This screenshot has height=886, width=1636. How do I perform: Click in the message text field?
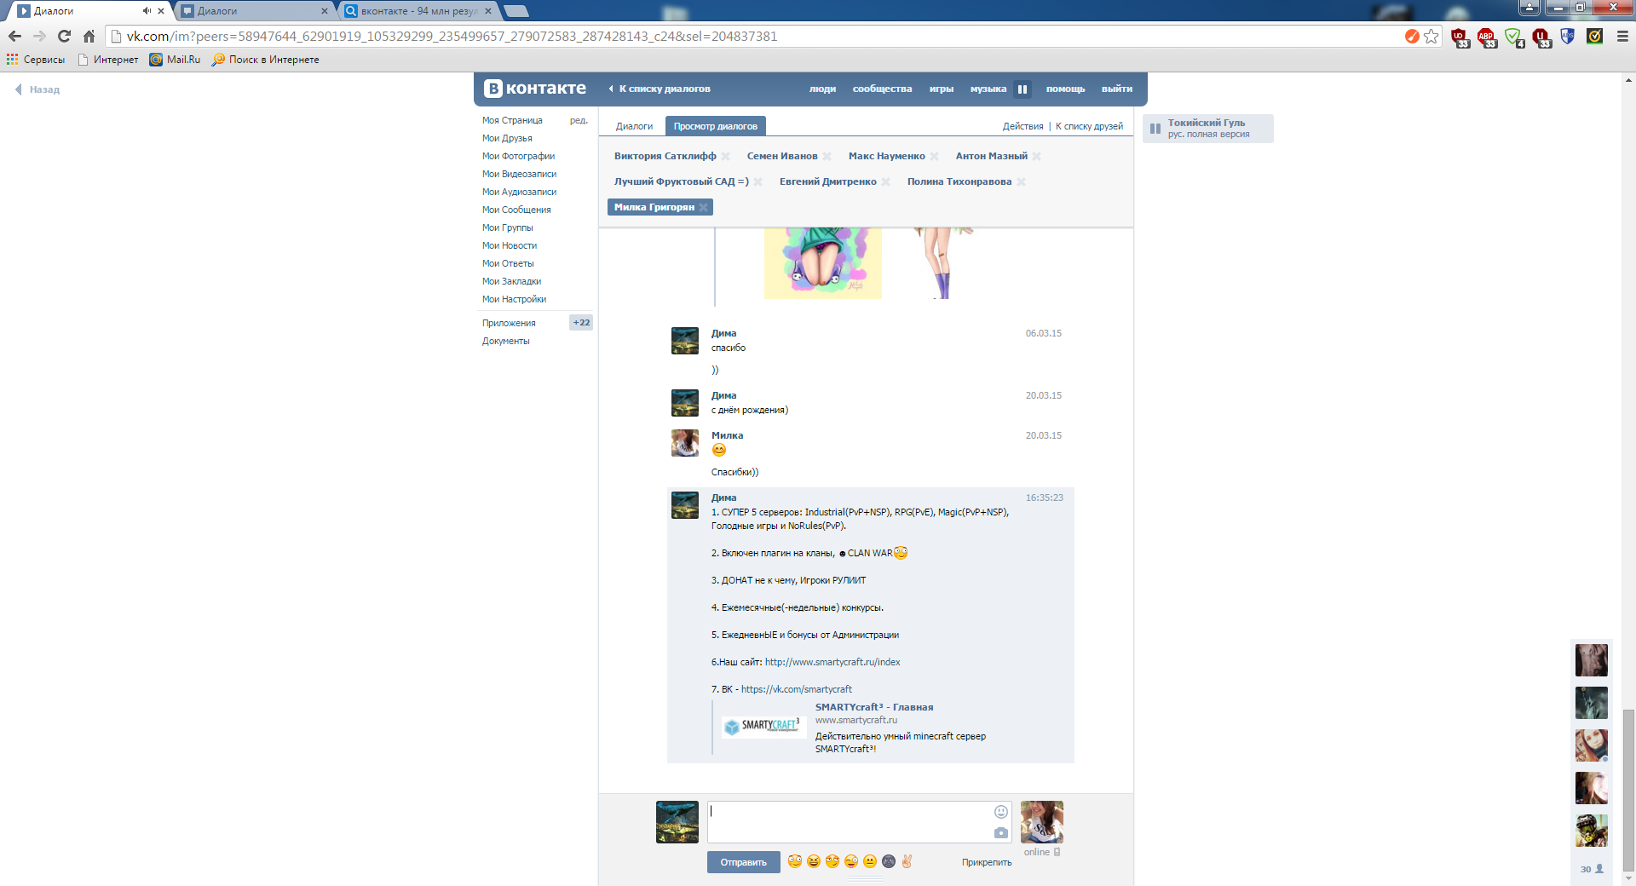pyautogui.click(x=850, y=821)
